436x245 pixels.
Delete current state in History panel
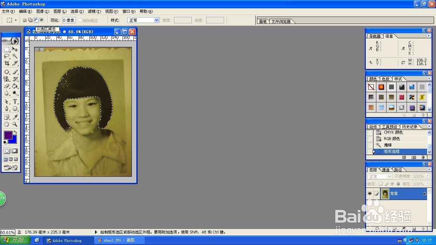(x=423, y=157)
